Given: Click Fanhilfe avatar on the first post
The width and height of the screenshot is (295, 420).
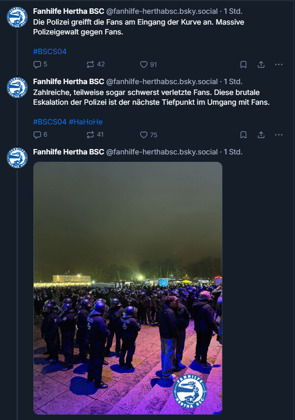Looking at the screenshot, I should (17, 17).
